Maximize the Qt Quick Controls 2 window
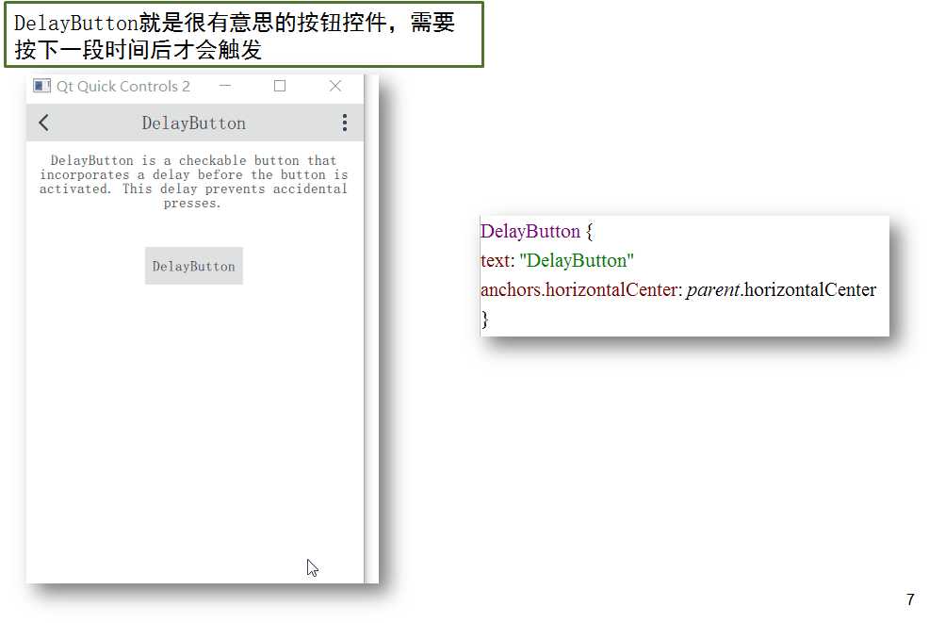Image resolution: width=929 pixels, height=623 pixels. [x=280, y=86]
